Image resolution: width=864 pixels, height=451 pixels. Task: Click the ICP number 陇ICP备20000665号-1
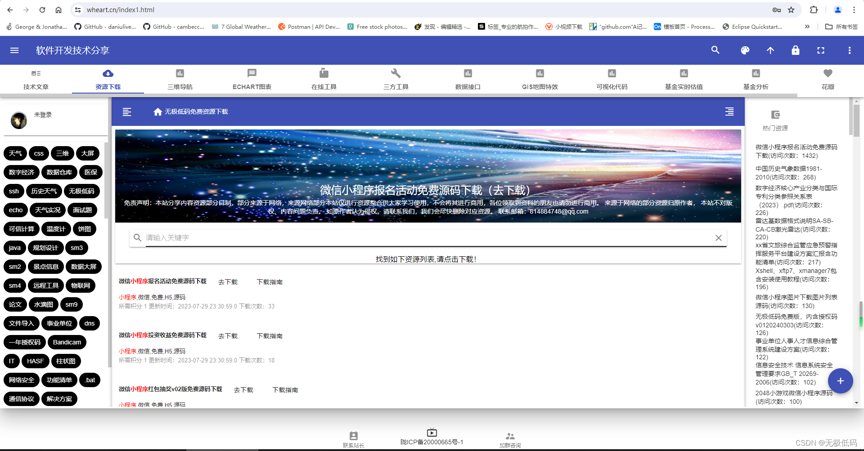(432, 442)
